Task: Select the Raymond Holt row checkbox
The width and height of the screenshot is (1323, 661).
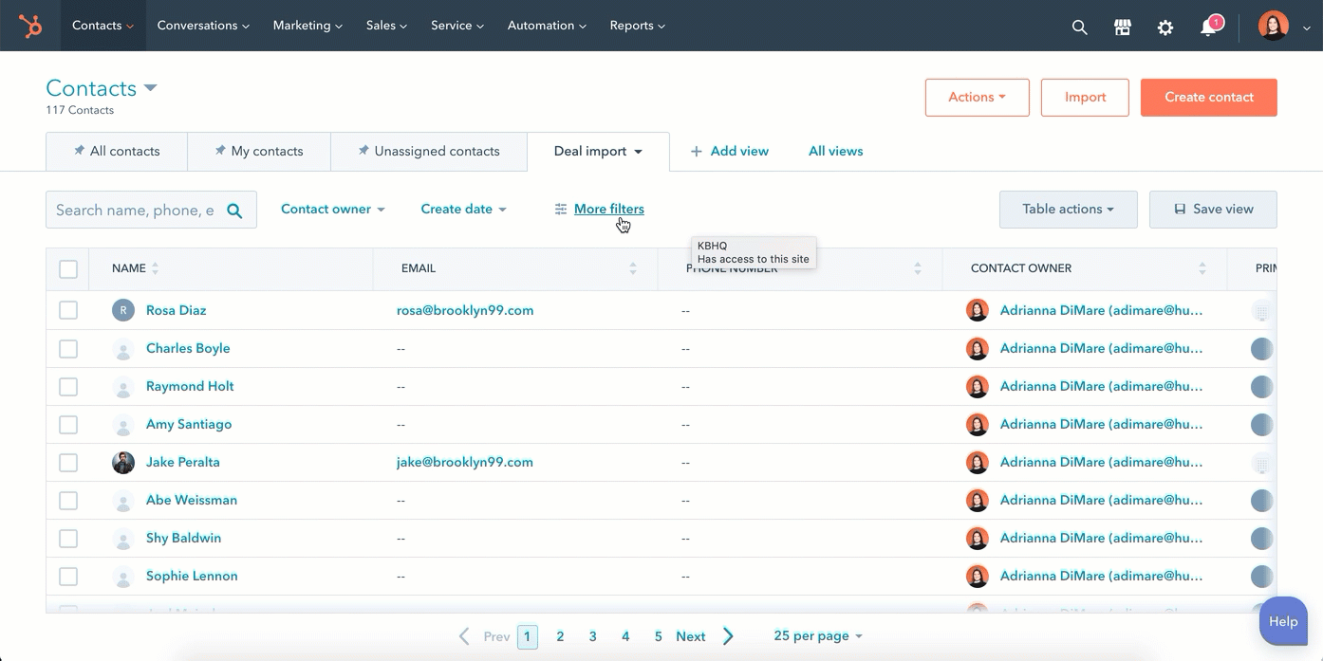Action: pyautogui.click(x=68, y=386)
